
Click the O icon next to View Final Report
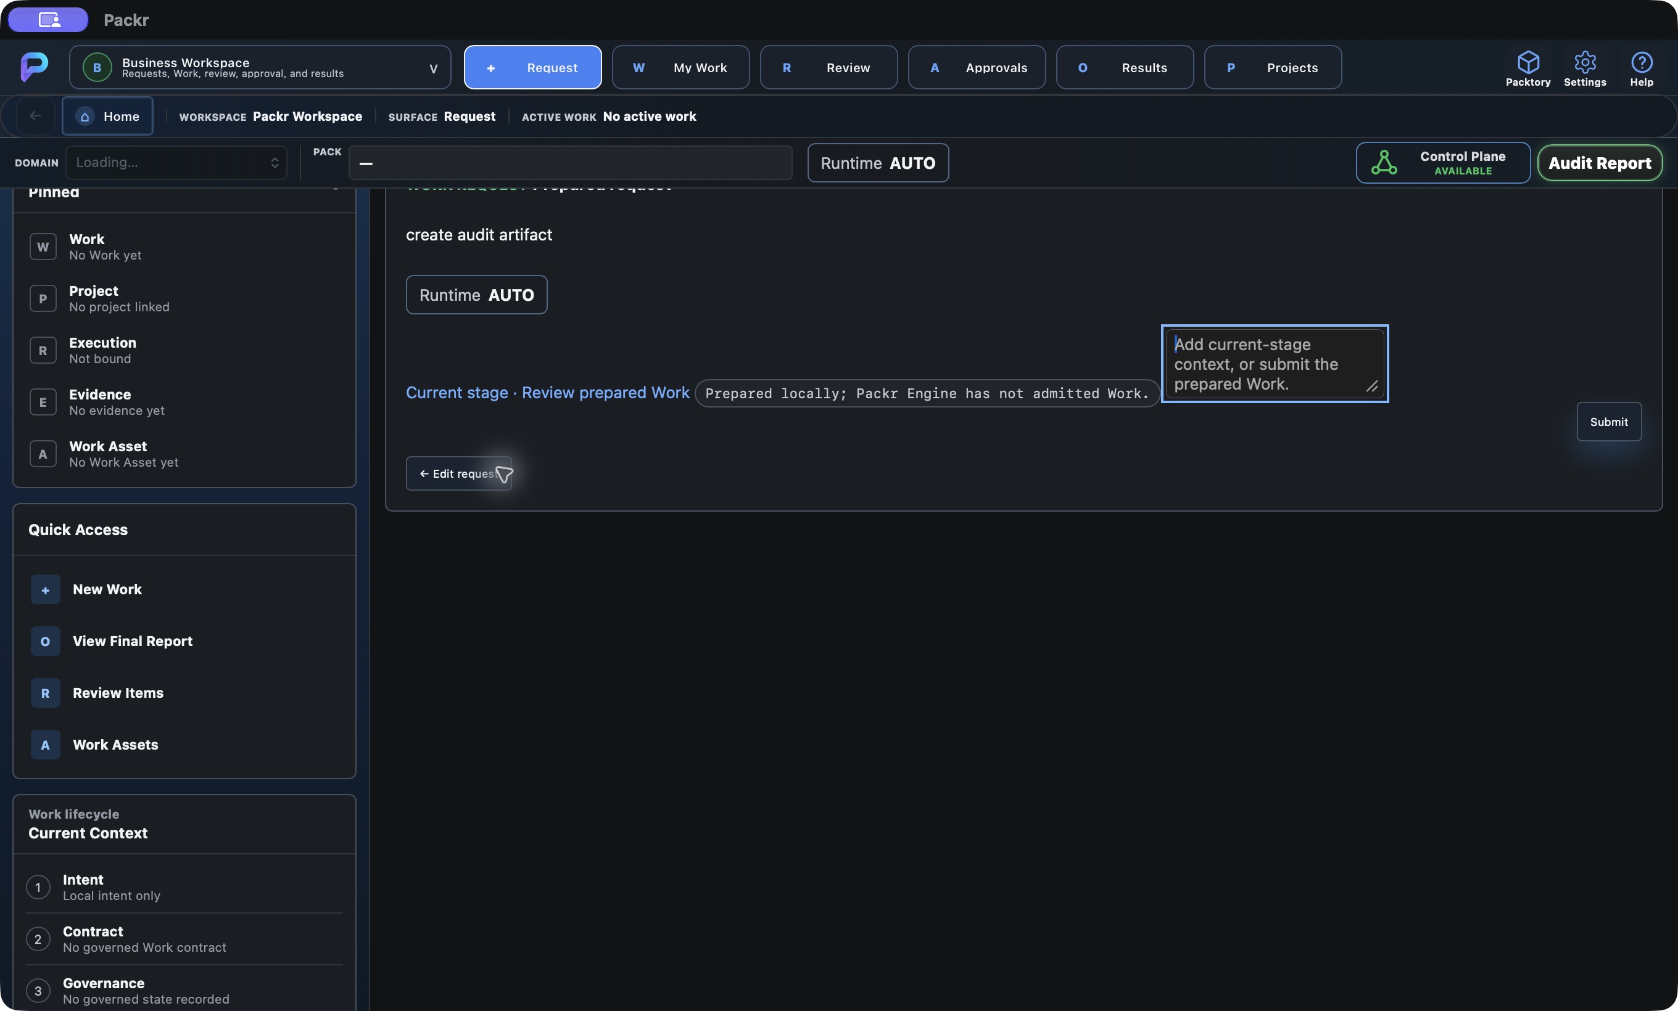point(46,642)
